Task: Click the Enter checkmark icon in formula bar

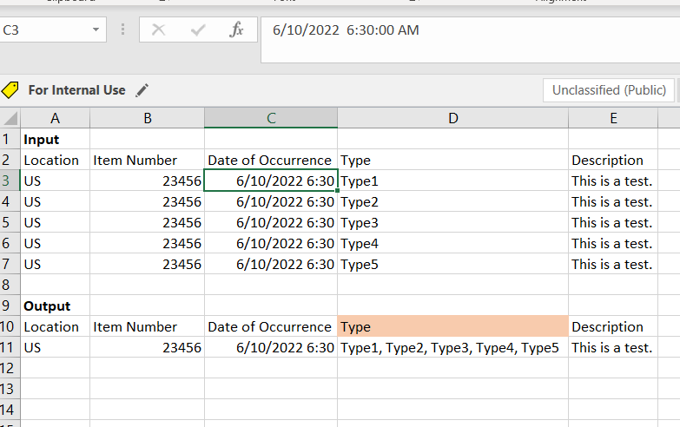Action: 198,30
